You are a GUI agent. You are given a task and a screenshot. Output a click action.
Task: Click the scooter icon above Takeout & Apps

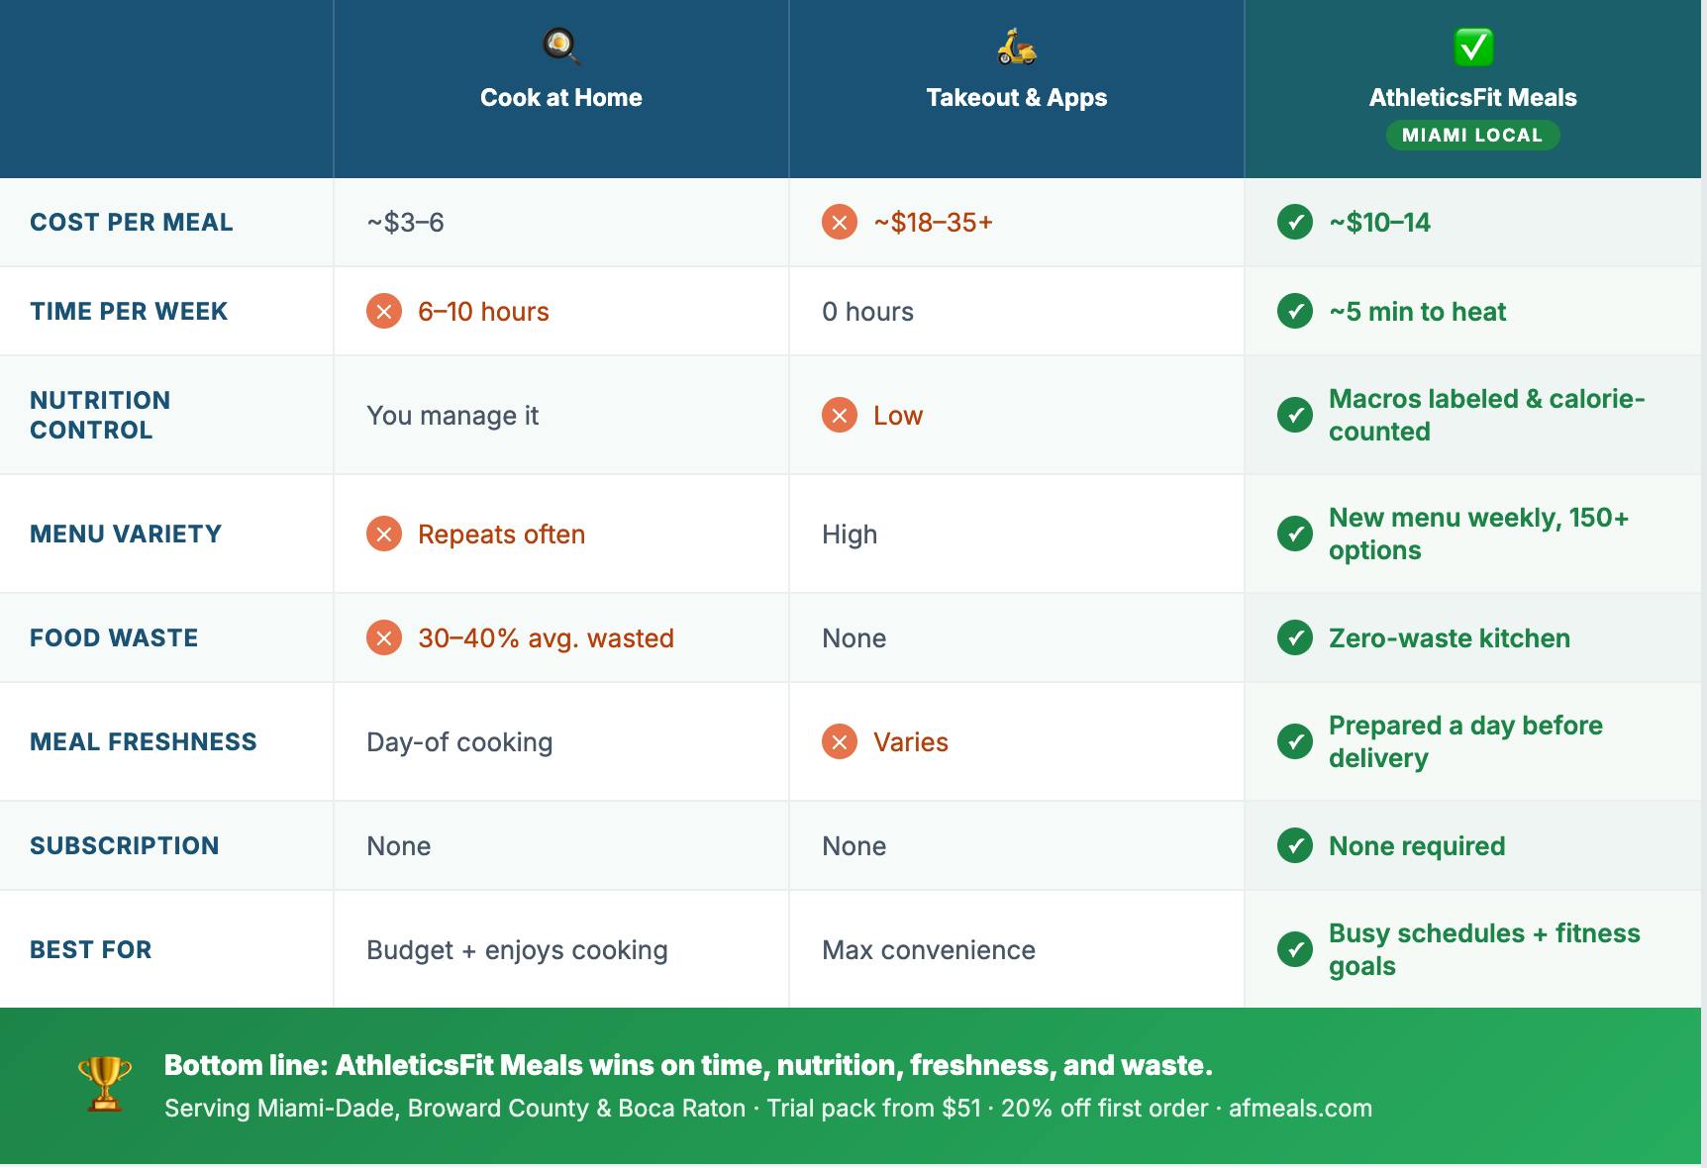[x=1016, y=46]
